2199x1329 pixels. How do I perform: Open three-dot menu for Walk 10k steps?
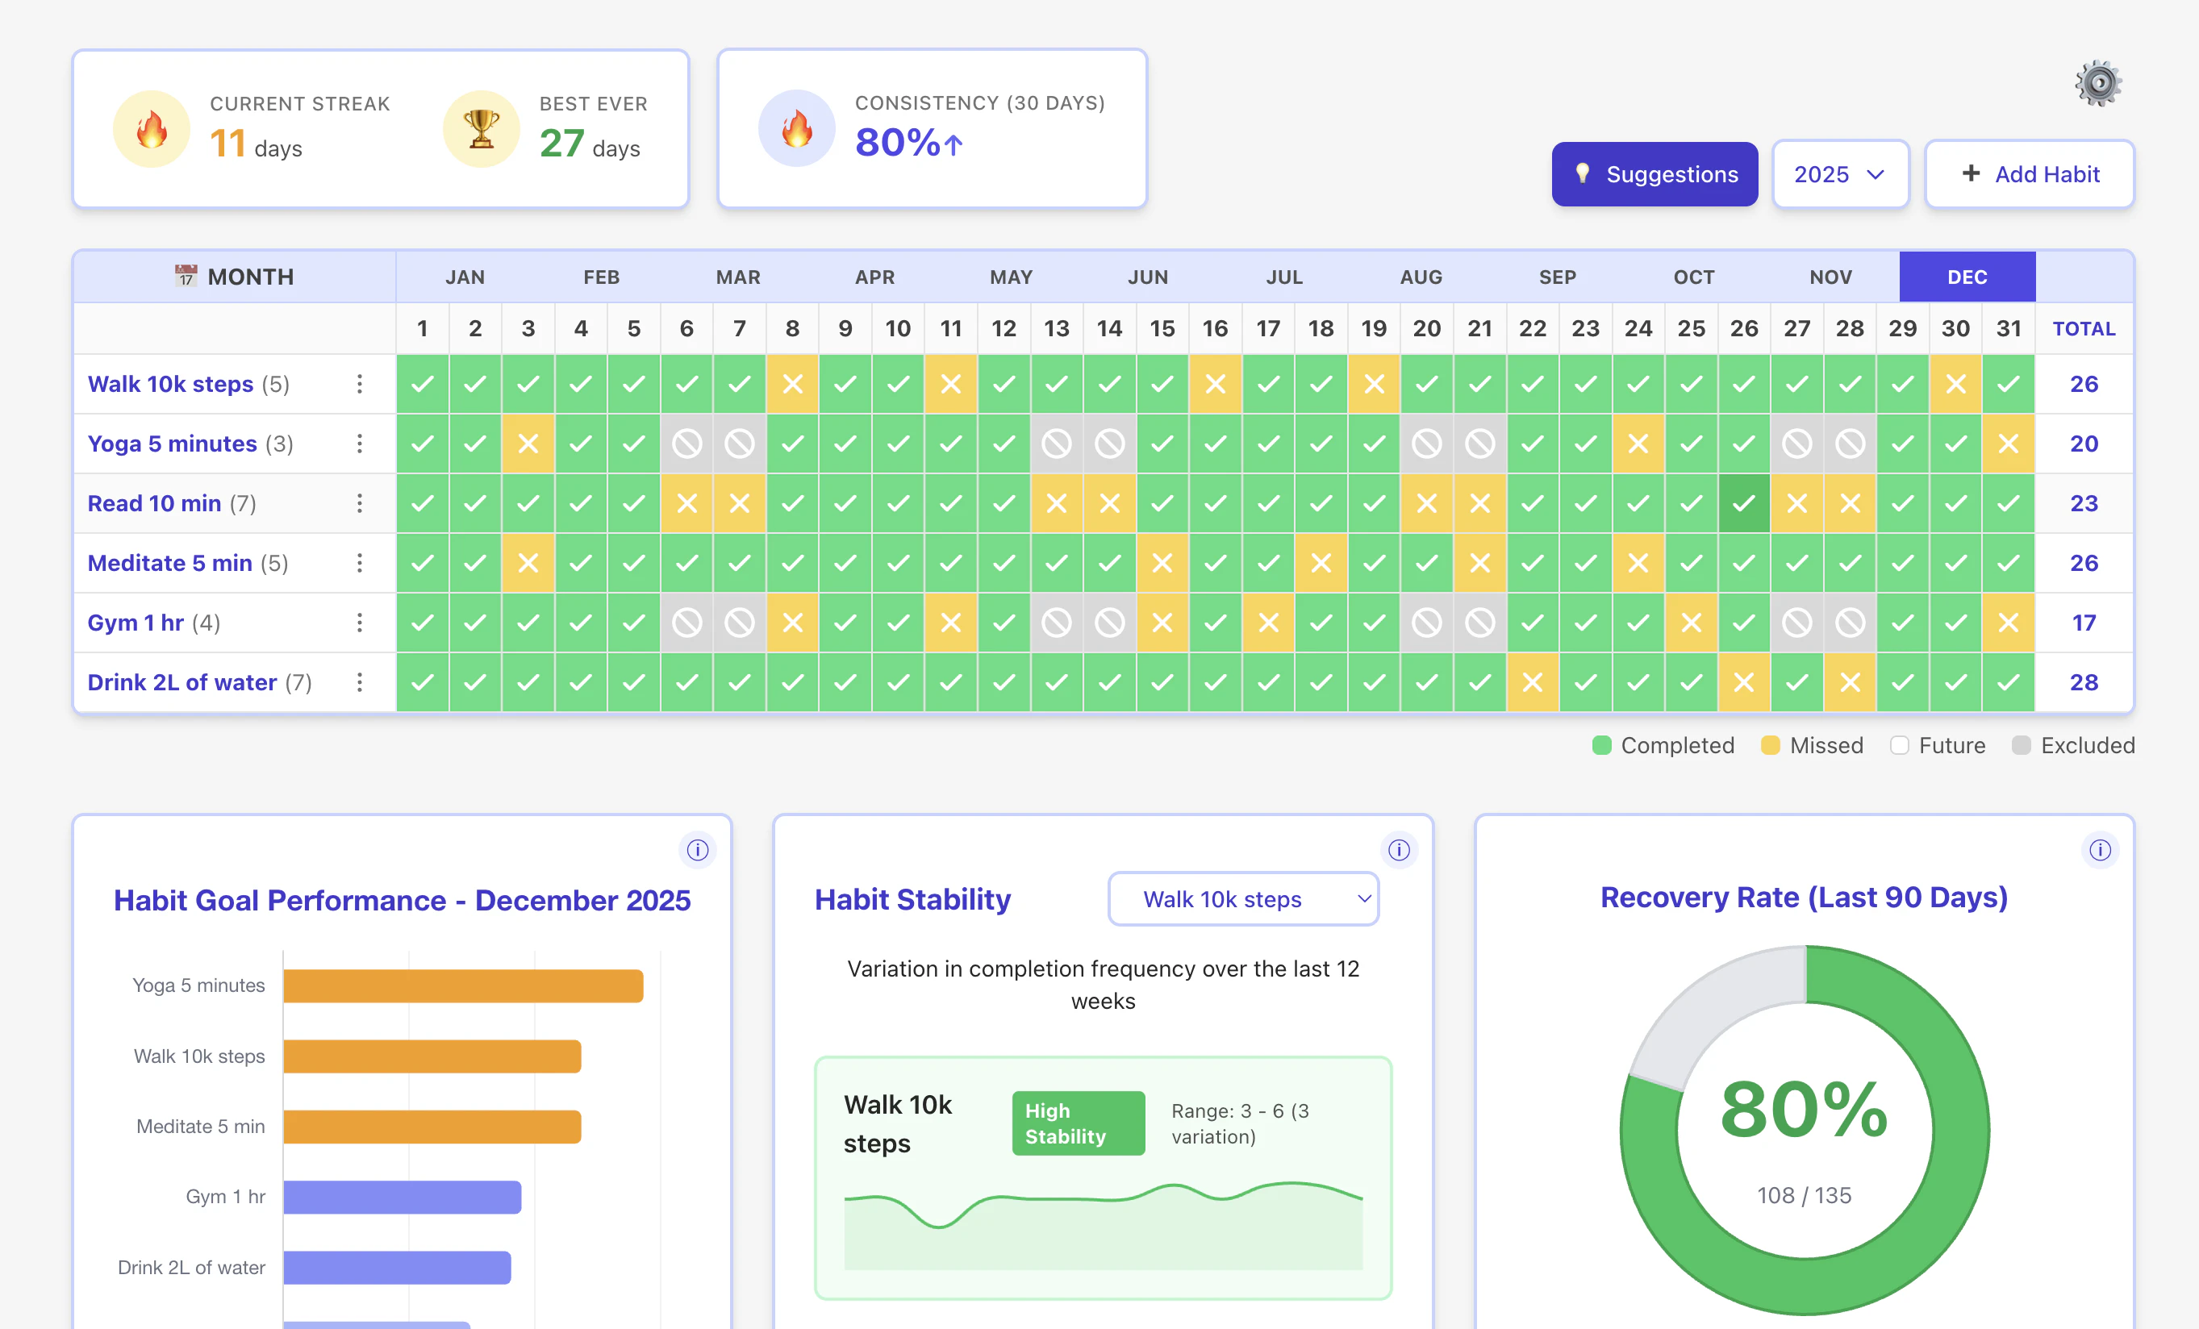360,385
